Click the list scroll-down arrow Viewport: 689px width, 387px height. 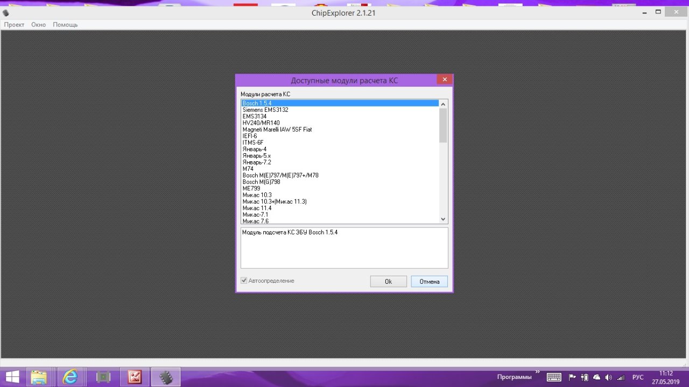pyautogui.click(x=443, y=219)
